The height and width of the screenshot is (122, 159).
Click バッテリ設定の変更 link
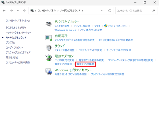[64, 60]
